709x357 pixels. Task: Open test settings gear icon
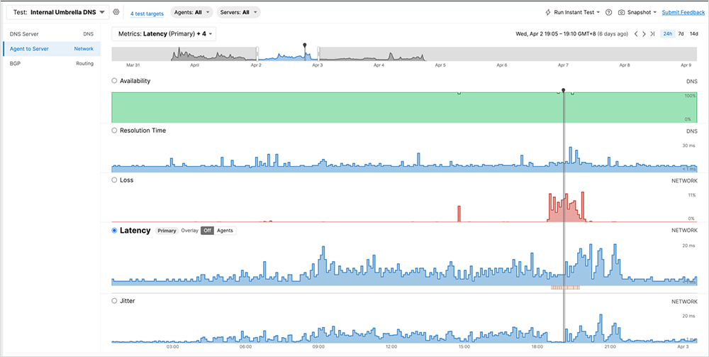point(116,13)
